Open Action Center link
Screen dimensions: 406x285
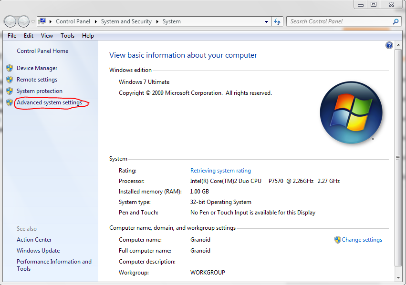click(34, 240)
